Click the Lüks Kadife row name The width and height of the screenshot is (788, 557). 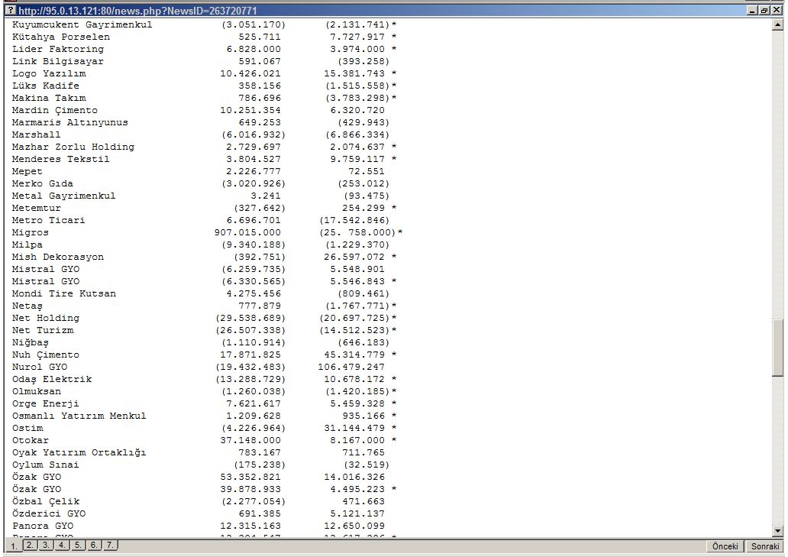coord(46,86)
